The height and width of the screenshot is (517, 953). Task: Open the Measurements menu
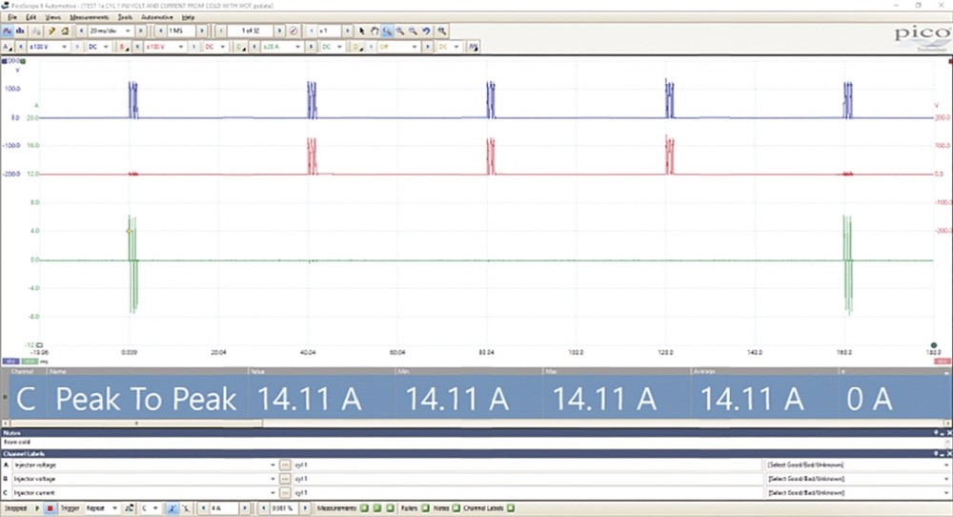click(89, 17)
